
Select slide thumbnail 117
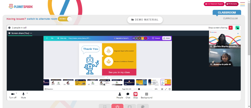point(93,82)
